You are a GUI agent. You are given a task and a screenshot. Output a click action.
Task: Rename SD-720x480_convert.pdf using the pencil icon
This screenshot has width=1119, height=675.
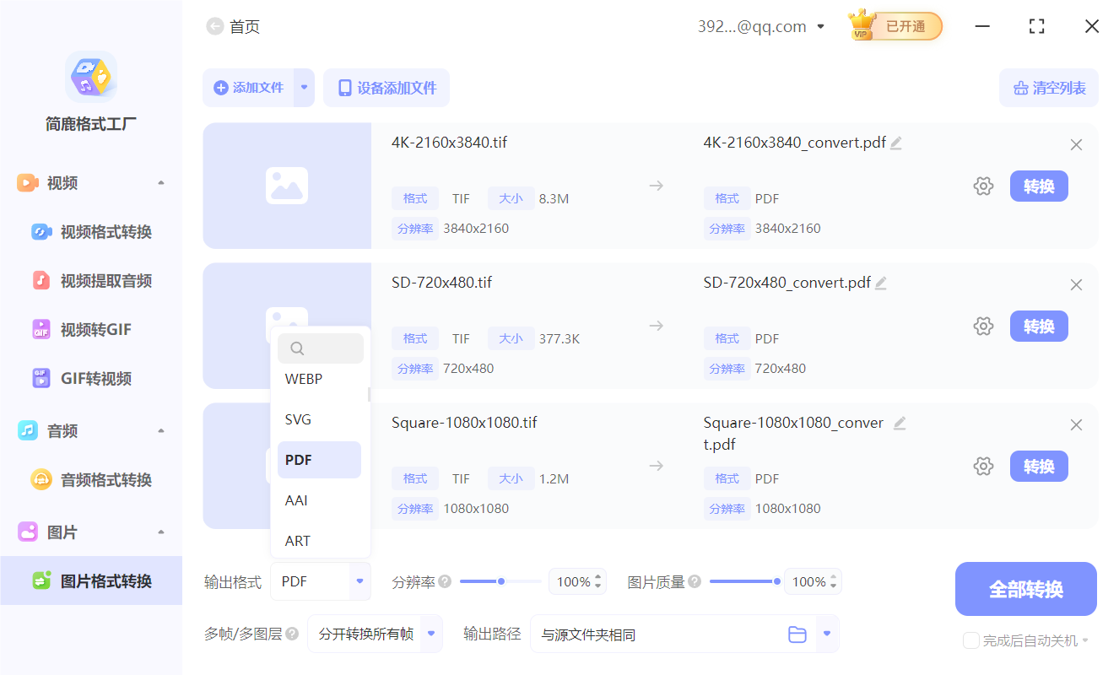coord(881,283)
